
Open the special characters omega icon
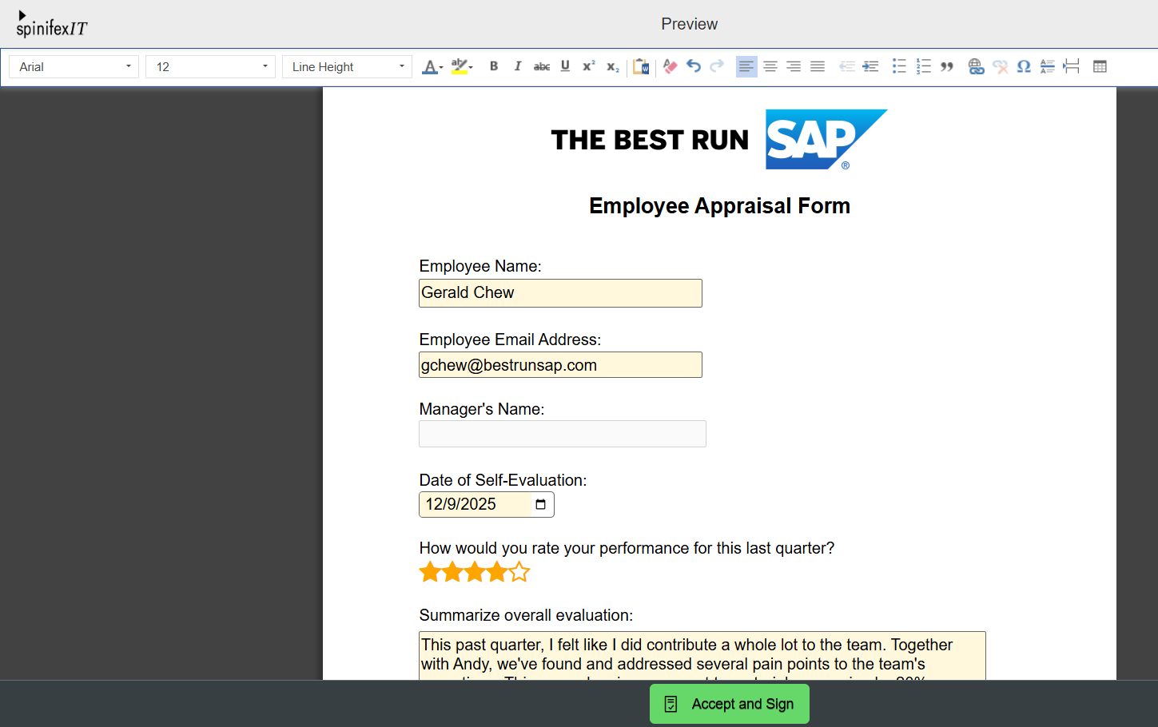[x=1024, y=66]
